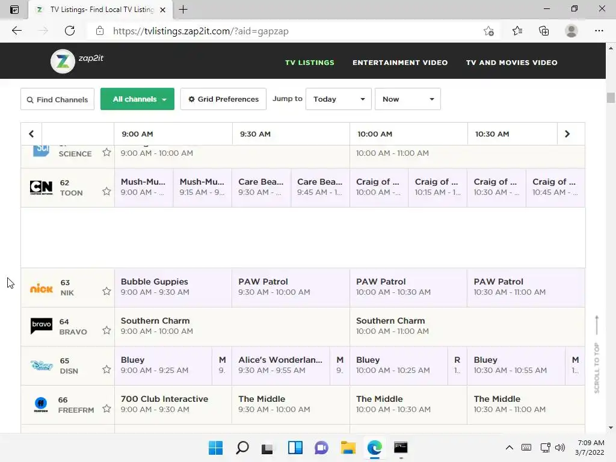Open Southern Charm 9:00 AM listing
Viewport: 616px width, 462px height.
pyautogui.click(x=232, y=326)
